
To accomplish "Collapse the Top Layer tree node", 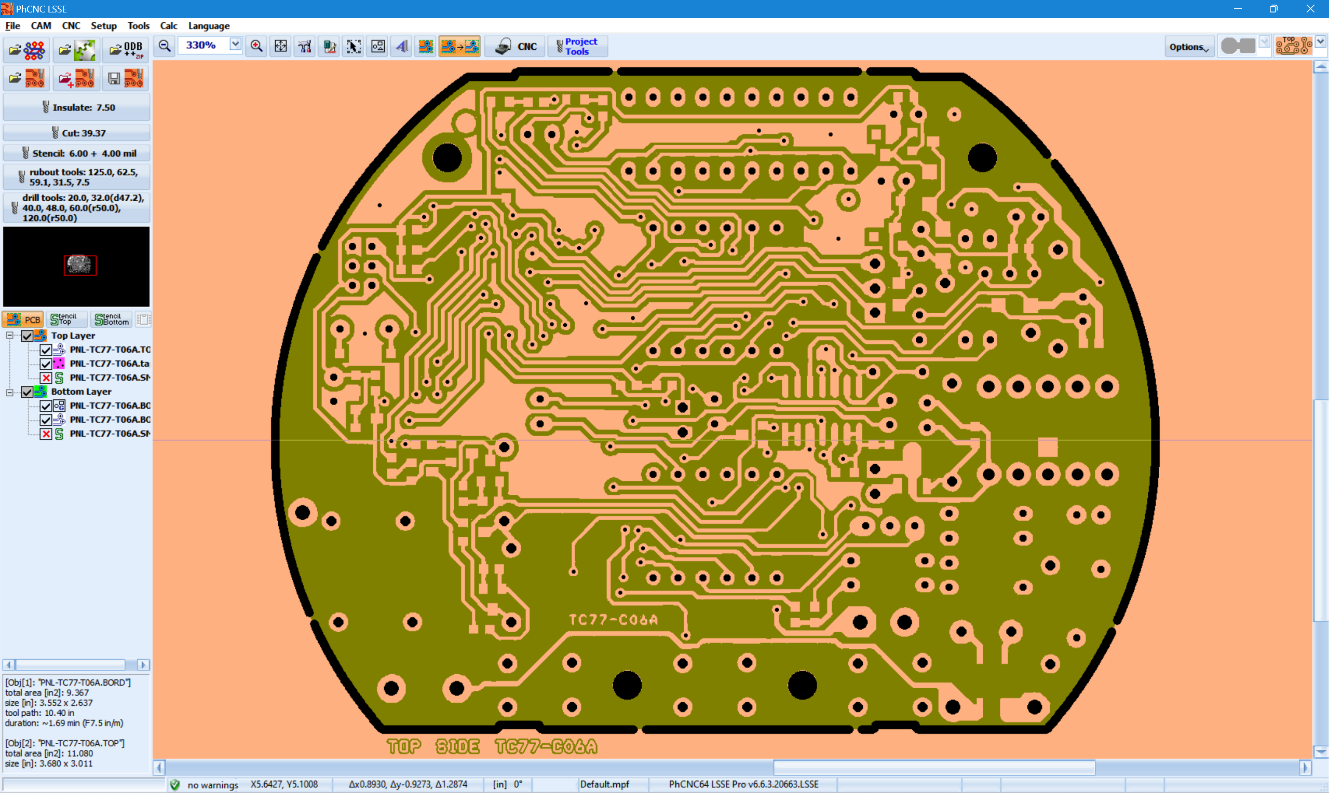I will click(10, 336).
